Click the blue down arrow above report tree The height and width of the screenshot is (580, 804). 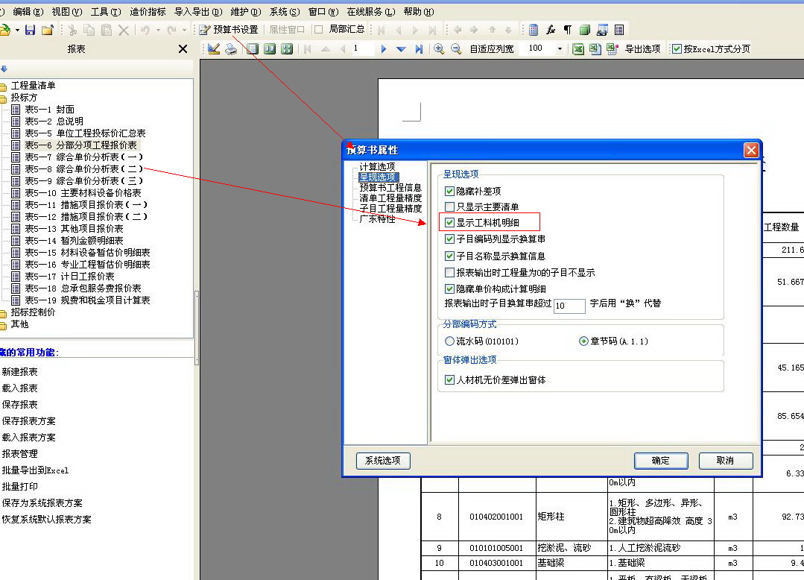coord(4,69)
